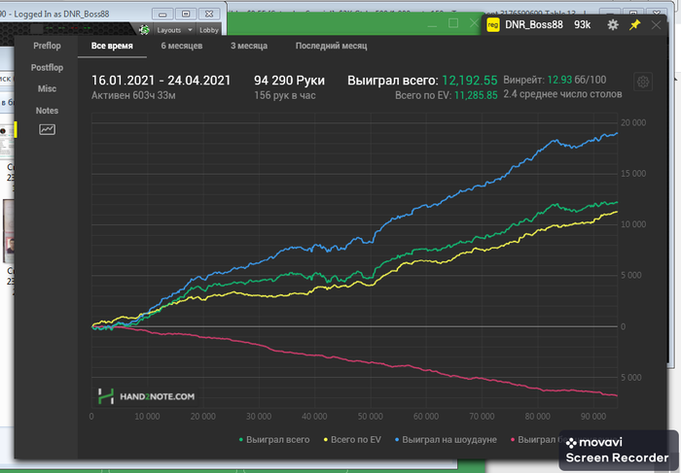Click the 2.4 среднее число столов text
681x473 pixels.
(x=562, y=94)
